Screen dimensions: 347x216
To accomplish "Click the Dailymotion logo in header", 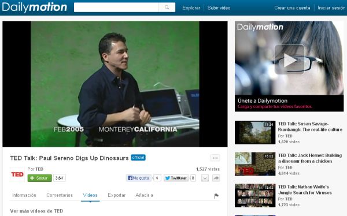I will [34, 8].
